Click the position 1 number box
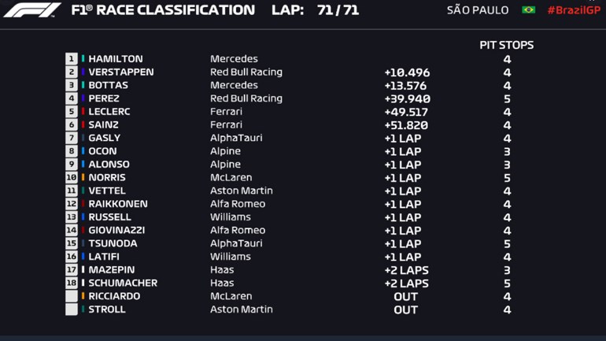Image resolution: width=606 pixels, height=341 pixels. point(72,59)
